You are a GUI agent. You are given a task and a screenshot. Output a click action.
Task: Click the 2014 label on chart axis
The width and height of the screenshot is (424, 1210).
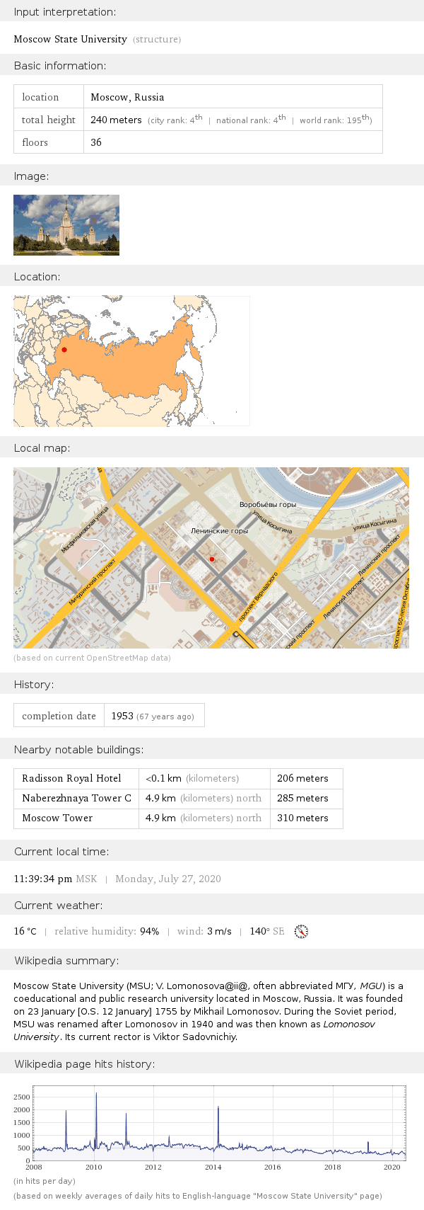pyautogui.click(x=213, y=1168)
